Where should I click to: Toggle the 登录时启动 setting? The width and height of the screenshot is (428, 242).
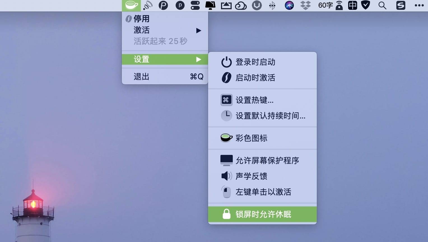click(x=255, y=62)
